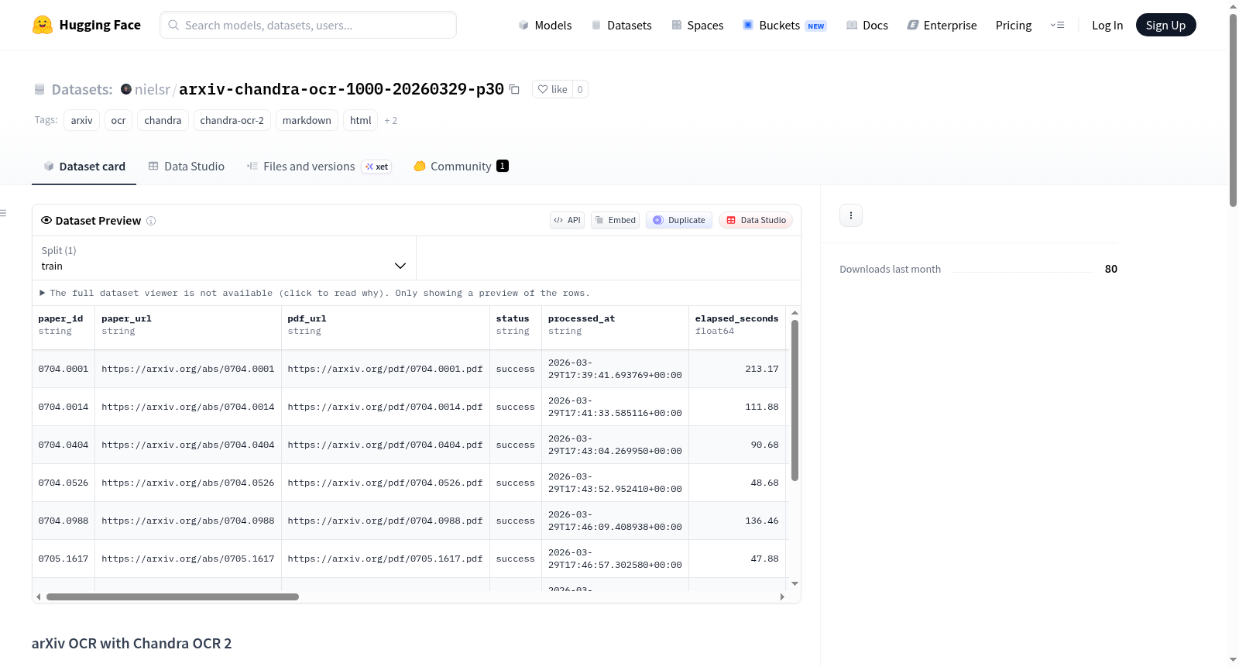Open the nielsr profile link

tap(153, 89)
